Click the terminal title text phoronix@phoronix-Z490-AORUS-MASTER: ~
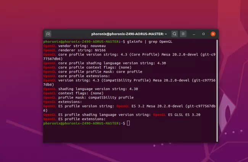The height and width of the screenshot is (162, 248). [x=129, y=34]
